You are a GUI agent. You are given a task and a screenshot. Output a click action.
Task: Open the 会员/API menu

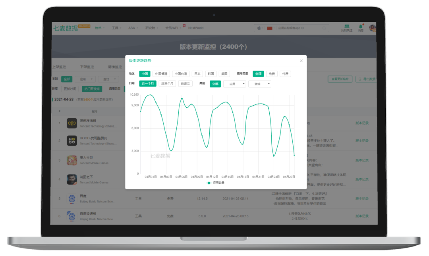pos(173,28)
